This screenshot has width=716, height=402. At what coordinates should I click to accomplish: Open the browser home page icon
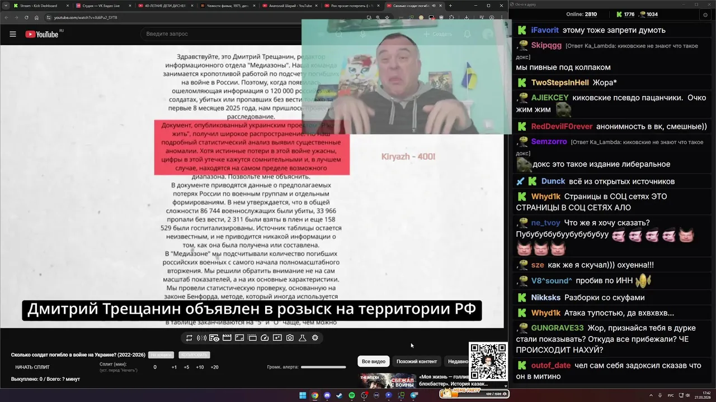(x=36, y=17)
